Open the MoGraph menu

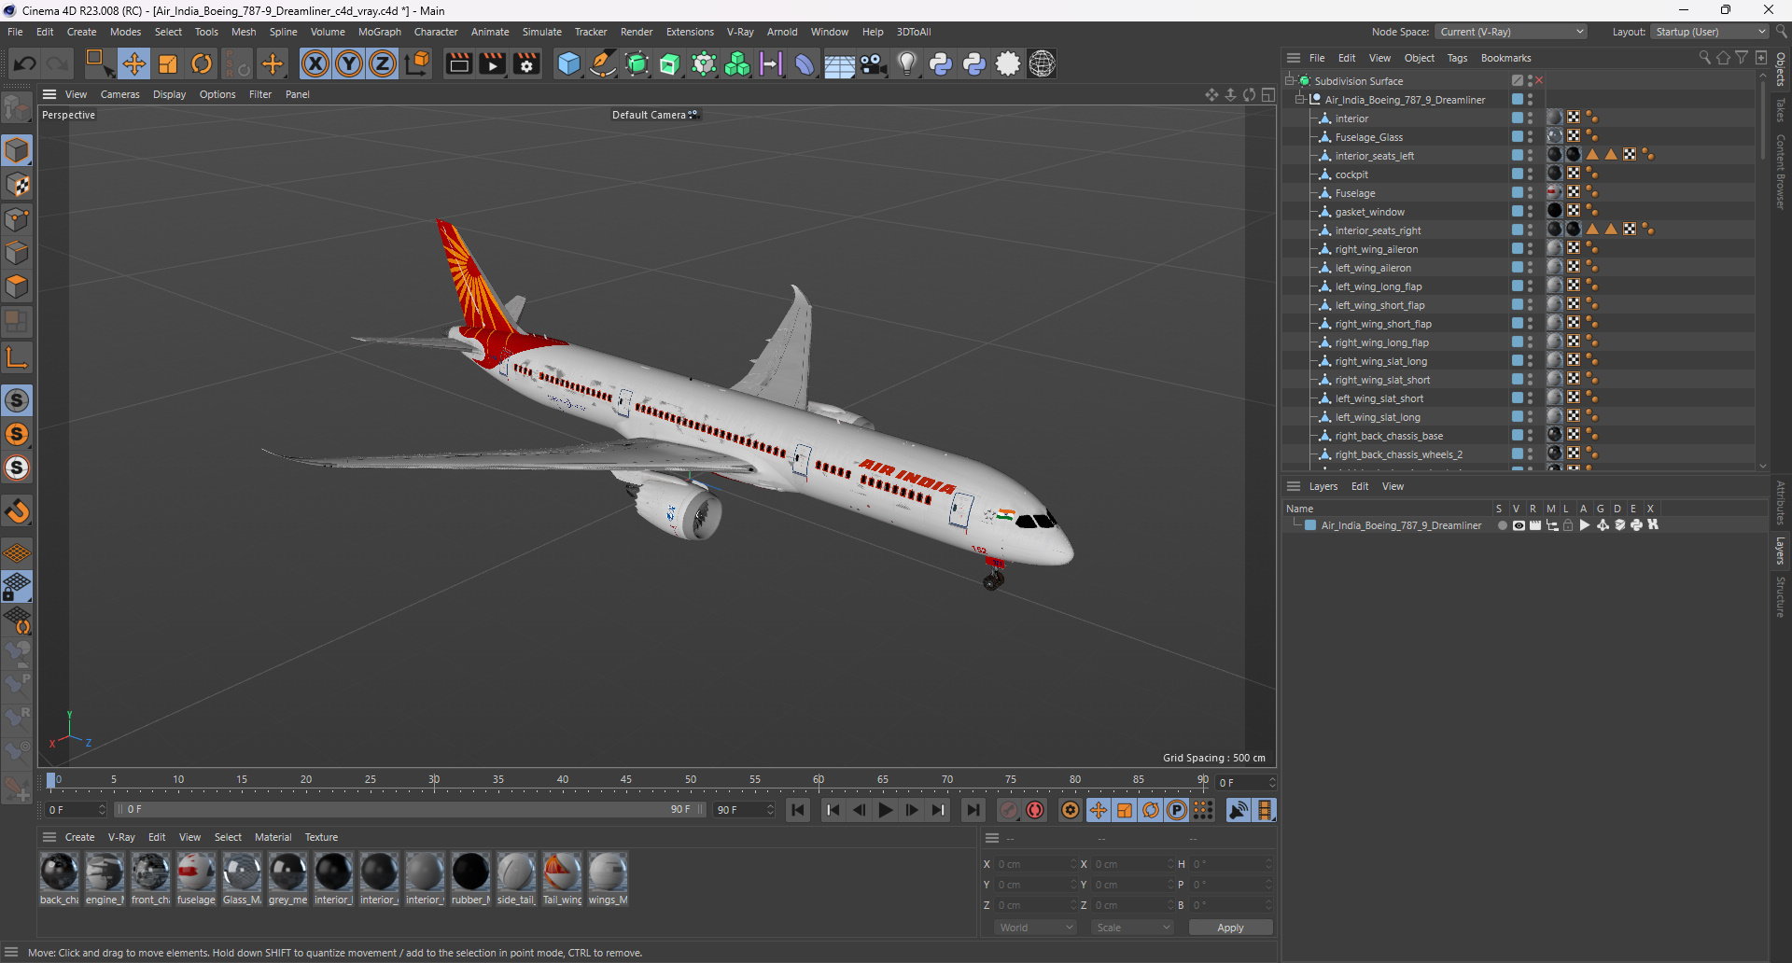pos(380,32)
